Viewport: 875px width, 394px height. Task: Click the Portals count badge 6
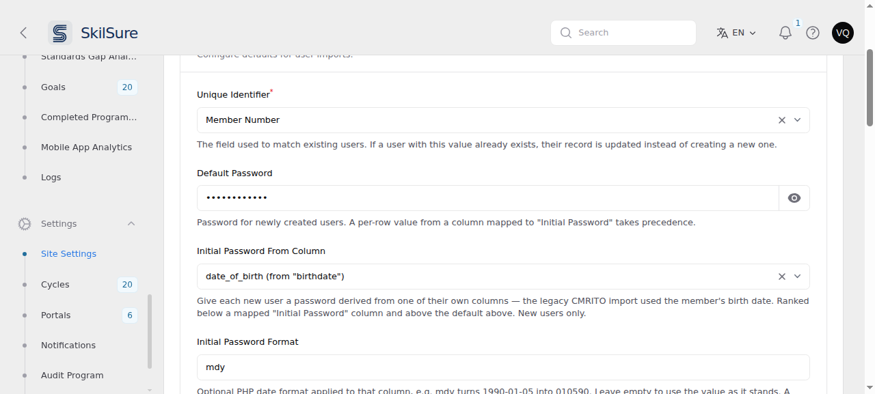(129, 315)
